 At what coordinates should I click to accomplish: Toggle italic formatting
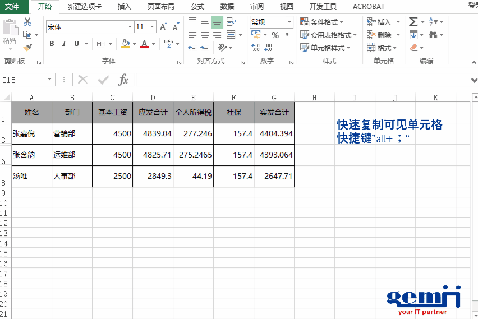coord(64,44)
